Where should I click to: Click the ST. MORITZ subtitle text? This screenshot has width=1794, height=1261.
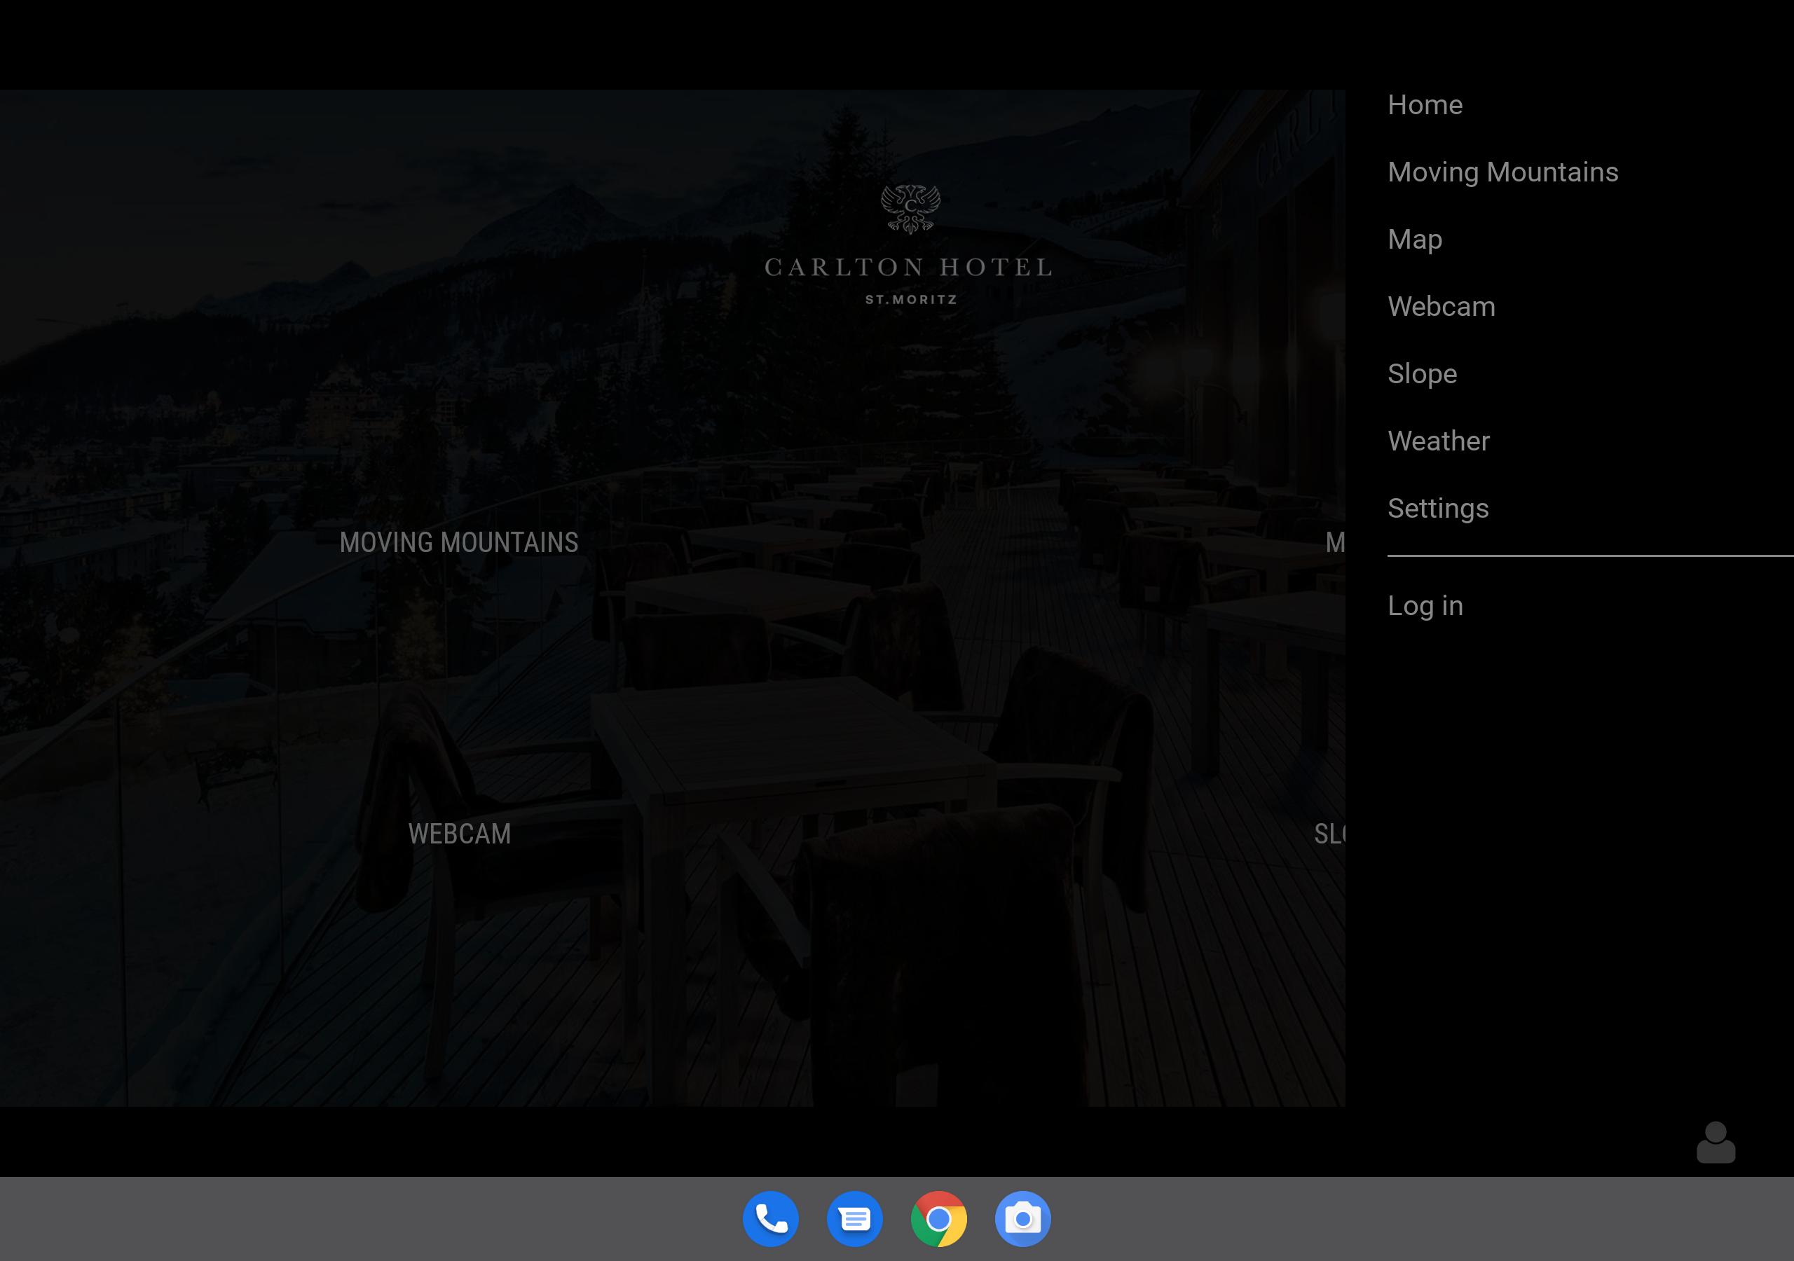point(911,299)
